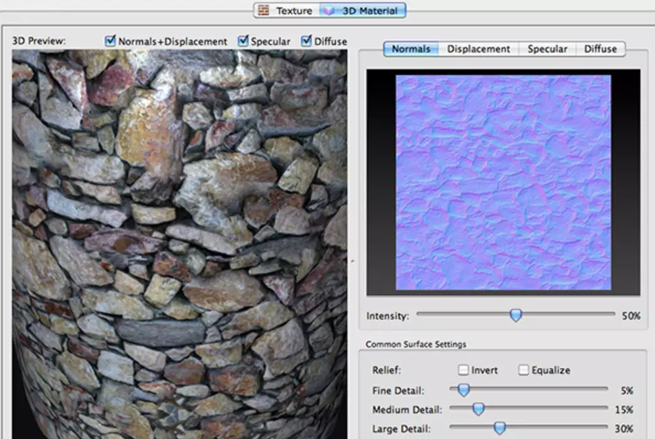
Task: Click the Medium Detail slider knob
Action: [478, 409]
